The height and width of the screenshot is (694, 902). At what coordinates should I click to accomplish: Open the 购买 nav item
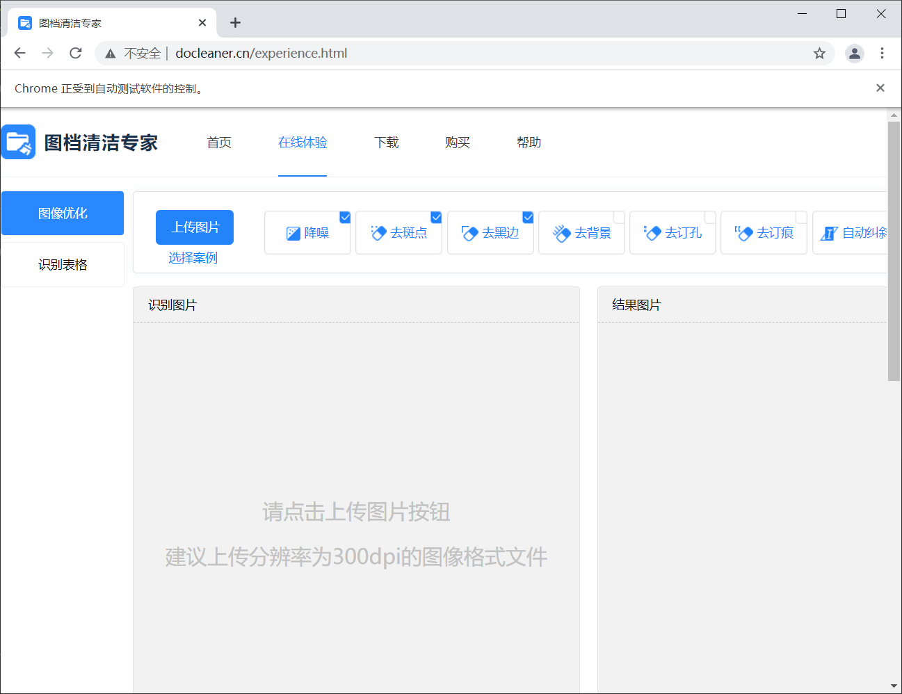pyautogui.click(x=458, y=143)
